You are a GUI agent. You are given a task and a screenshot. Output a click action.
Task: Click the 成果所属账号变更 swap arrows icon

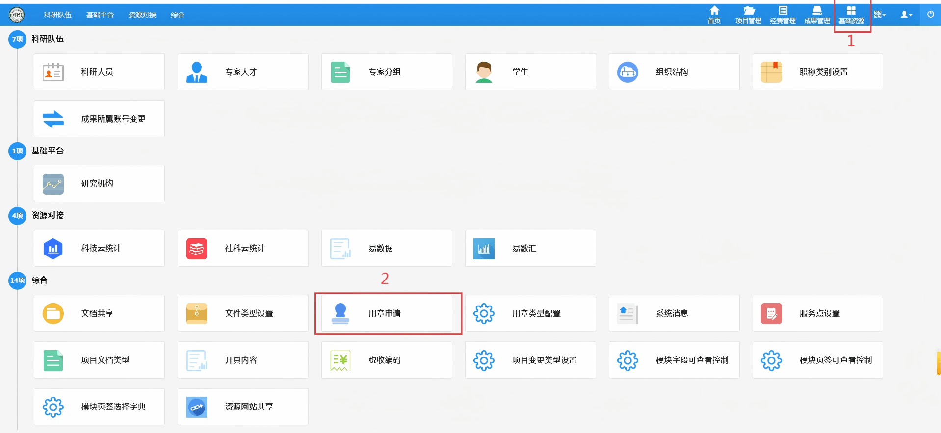pos(53,119)
